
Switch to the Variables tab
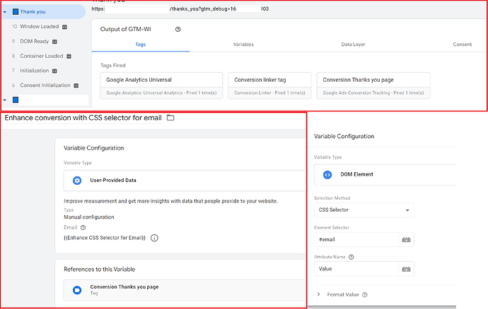[x=243, y=44]
